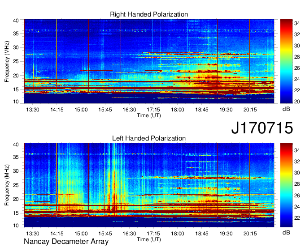Click the 26 label on upper colorbar
305x247 pixels.
click(x=297, y=68)
